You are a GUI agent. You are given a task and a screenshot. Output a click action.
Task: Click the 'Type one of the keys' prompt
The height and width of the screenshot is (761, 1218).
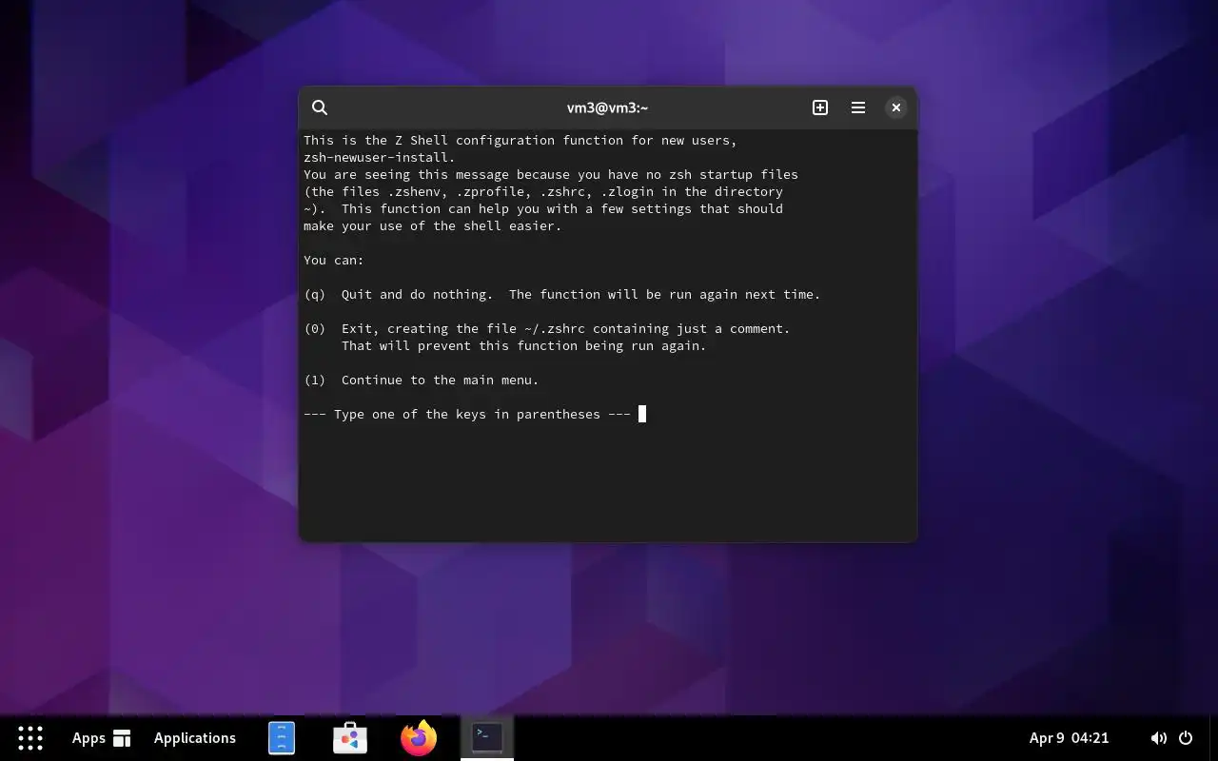[x=467, y=414]
